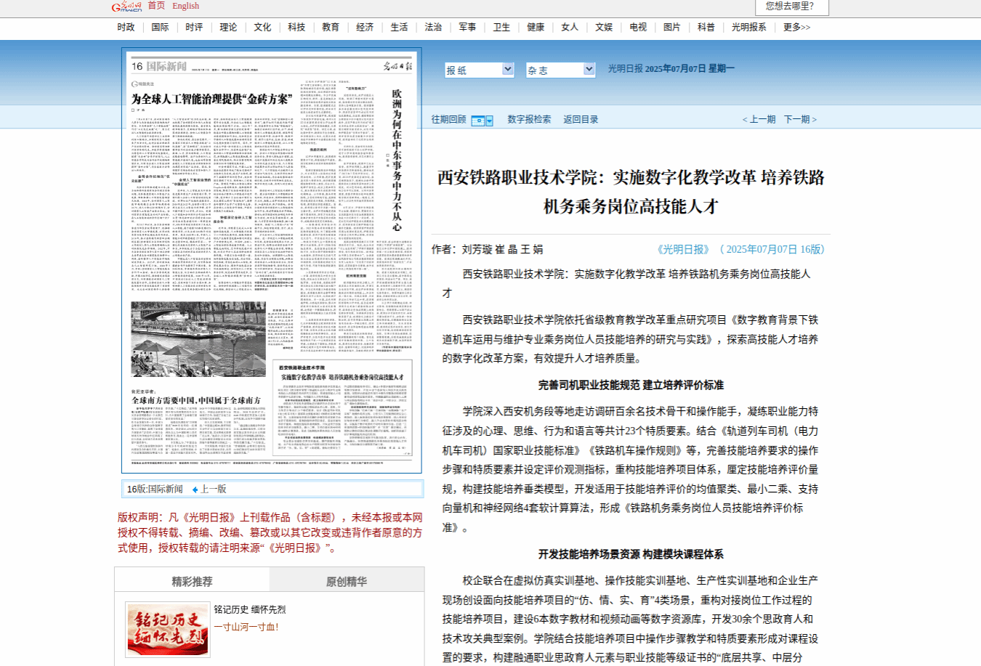Open the calendar icon next to 往期回顾
The image size is (981, 666).
point(482,121)
